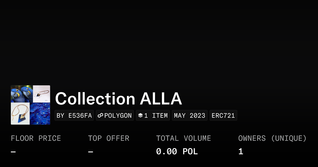Click the OWNERS (UNIQUE) heading
318x167 pixels.
click(x=272, y=138)
